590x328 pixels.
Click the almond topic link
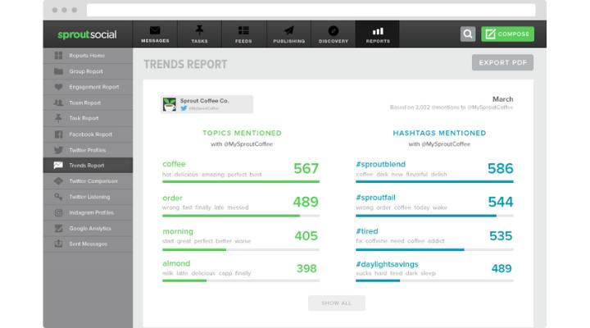coord(176,263)
